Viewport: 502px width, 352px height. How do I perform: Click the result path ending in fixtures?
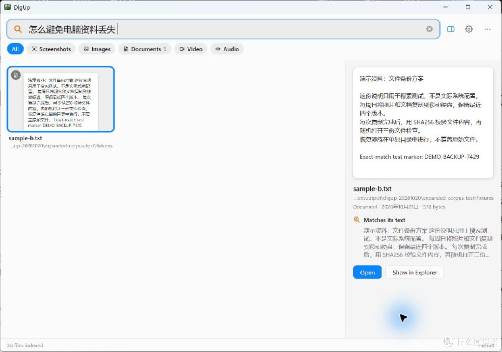pos(61,146)
